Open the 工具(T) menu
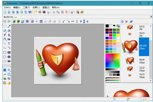This screenshot has width=153, height=102. 26,8
